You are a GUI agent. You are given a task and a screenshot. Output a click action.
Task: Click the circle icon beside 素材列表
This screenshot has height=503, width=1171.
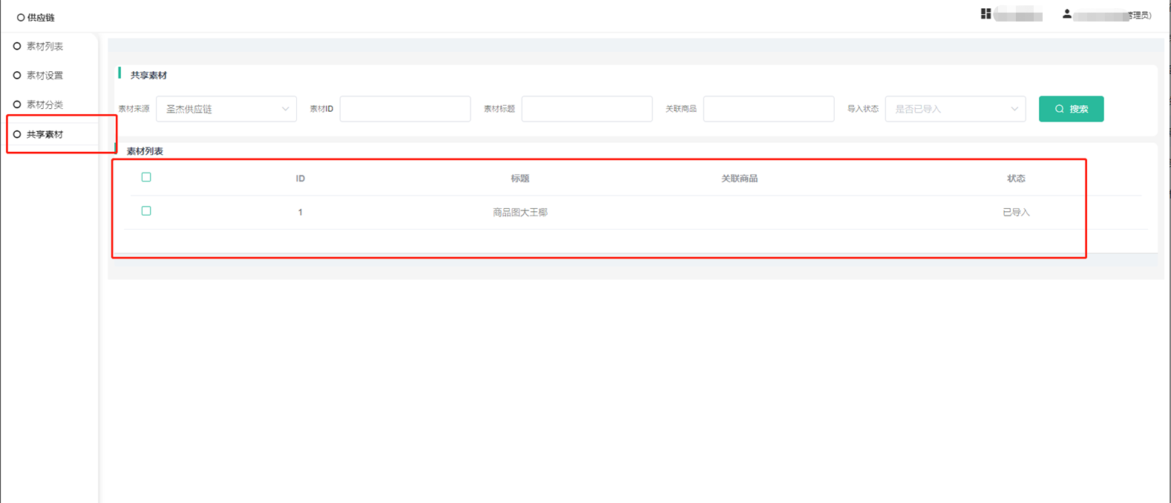[17, 46]
